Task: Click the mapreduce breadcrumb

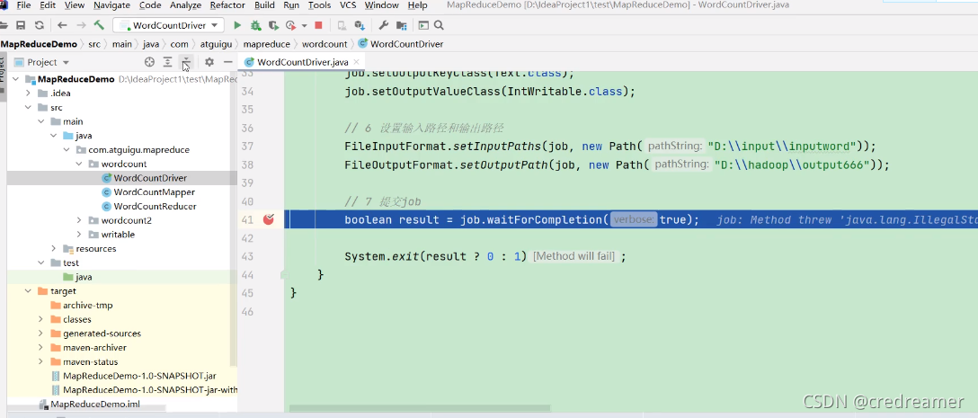Action: pos(267,44)
